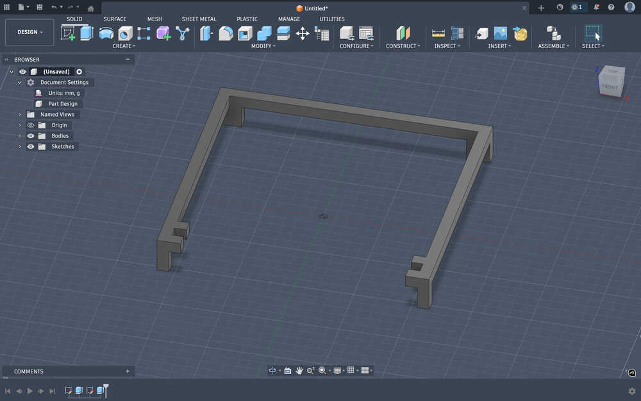
Task: Click the Inspect menu label
Action: click(x=447, y=46)
